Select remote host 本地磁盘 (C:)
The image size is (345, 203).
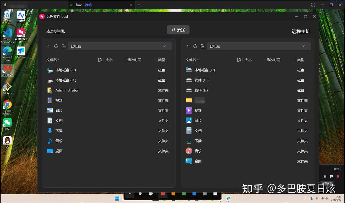[248, 70]
